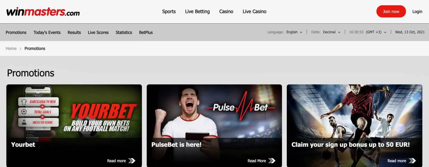
Task: Click the breadcrumb separator chevron
Action: pos(21,48)
